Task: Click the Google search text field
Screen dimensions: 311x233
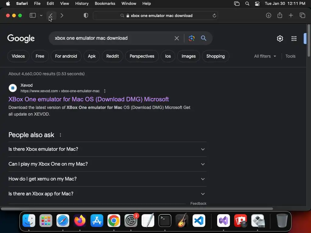Action: (112, 38)
